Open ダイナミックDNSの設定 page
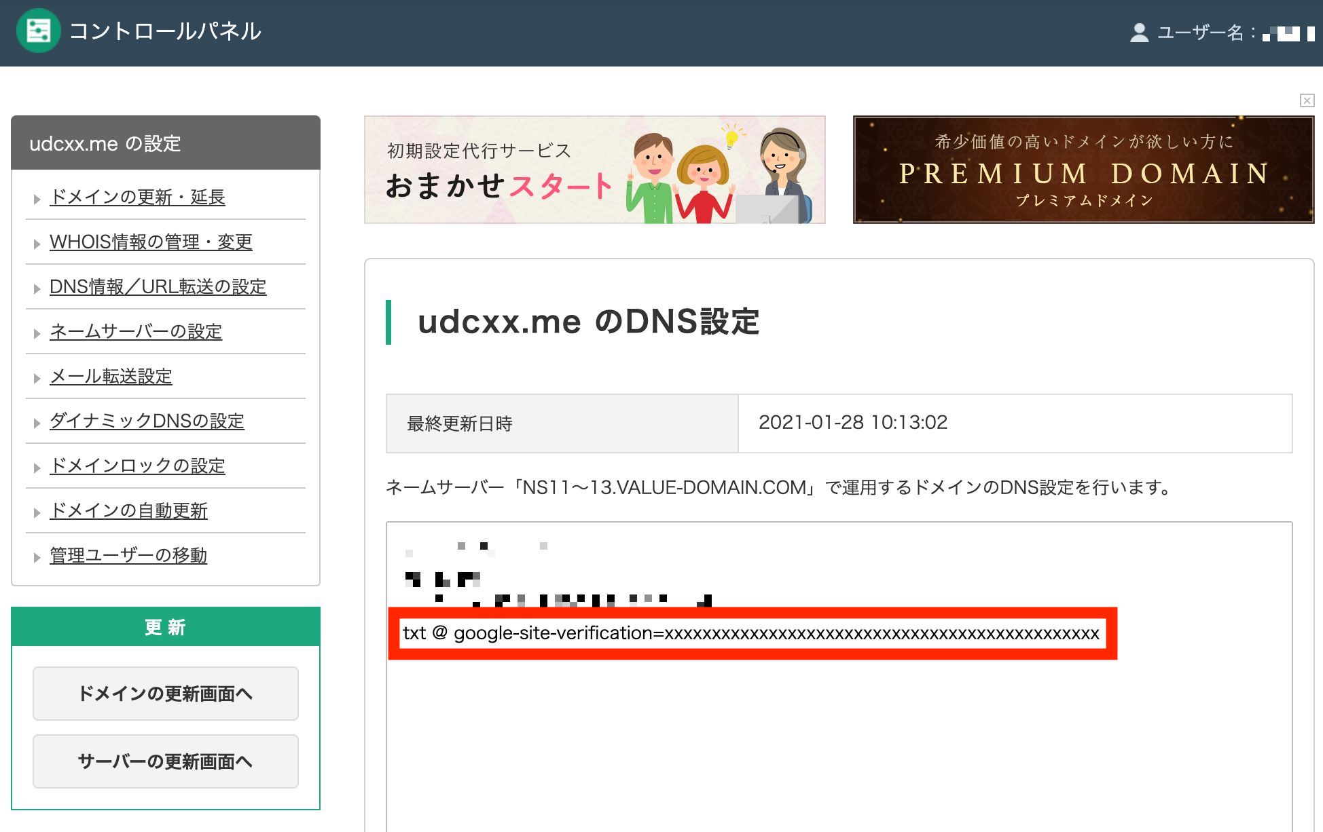This screenshot has height=832, width=1323. (x=147, y=421)
